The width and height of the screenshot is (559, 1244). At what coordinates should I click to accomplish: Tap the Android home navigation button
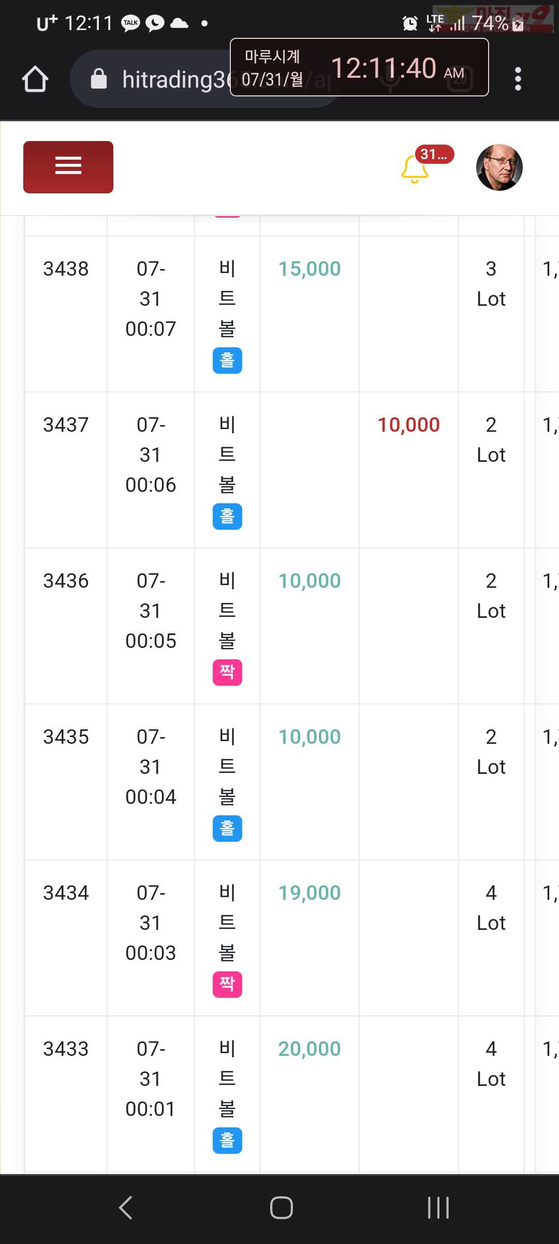point(282,1208)
